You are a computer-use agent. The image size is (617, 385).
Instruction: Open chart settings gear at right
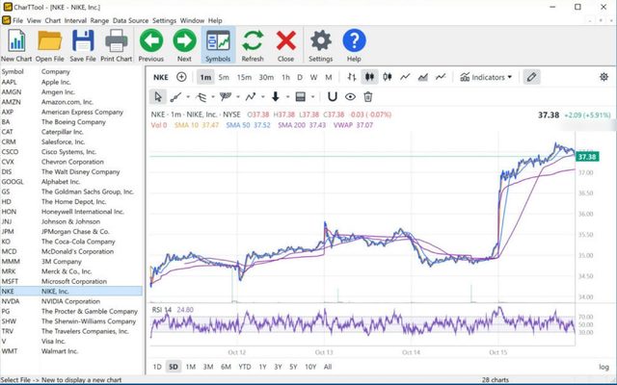(x=604, y=77)
